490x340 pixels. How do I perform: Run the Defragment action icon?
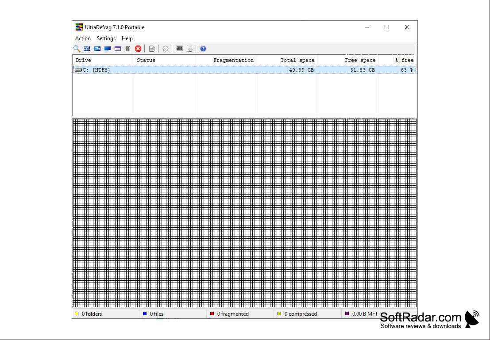tap(87, 49)
